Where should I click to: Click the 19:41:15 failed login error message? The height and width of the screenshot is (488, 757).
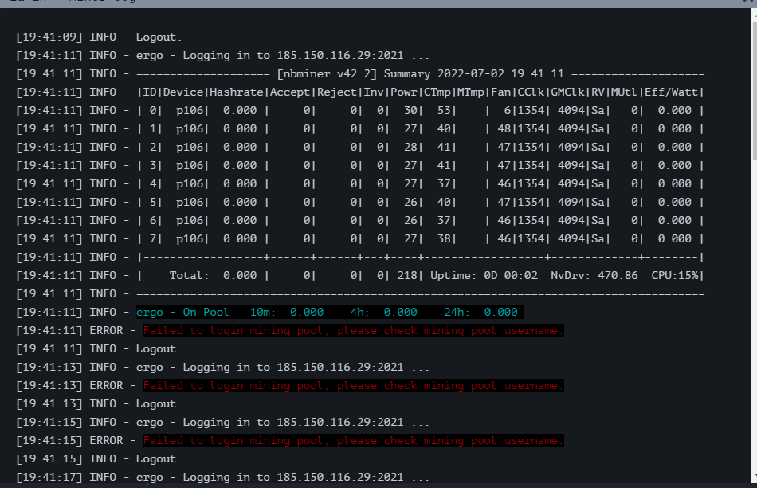pyautogui.click(x=353, y=441)
